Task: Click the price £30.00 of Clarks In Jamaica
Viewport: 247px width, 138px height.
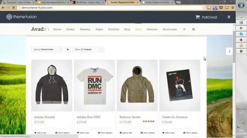Action: point(167,122)
